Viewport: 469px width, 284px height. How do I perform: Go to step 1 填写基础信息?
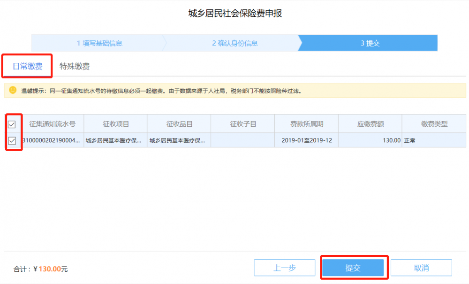coord(99,43)
